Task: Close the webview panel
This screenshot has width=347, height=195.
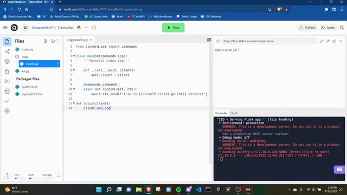Action: [340, 41]
